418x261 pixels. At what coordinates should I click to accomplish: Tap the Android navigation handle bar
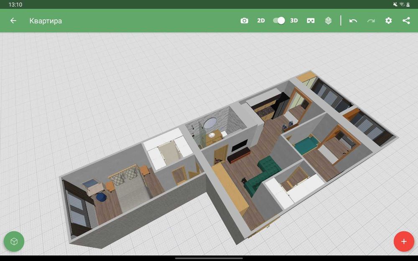point(209,258)
